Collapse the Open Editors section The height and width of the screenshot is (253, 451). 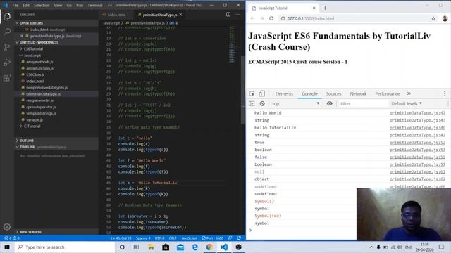coord(56,23)
